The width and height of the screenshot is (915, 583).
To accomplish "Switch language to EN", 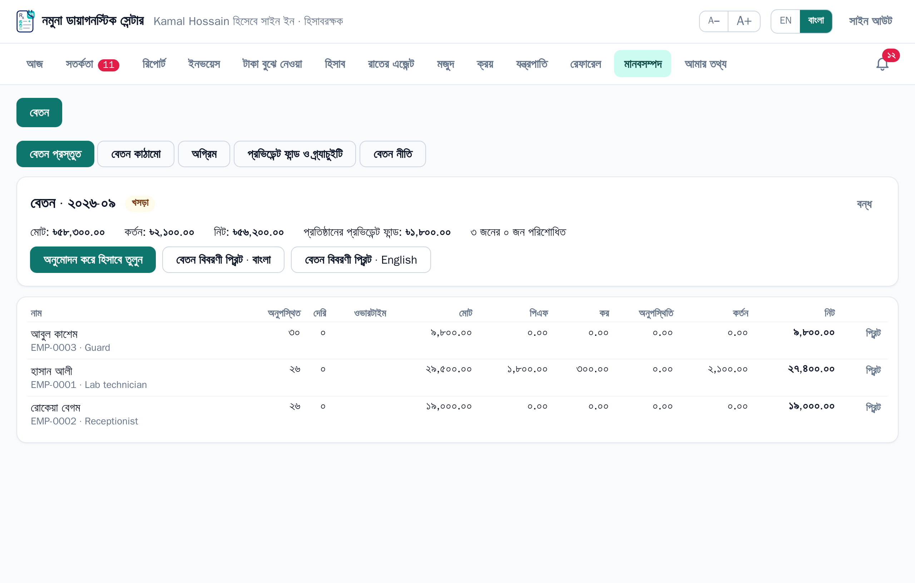I will pos(785,21).
